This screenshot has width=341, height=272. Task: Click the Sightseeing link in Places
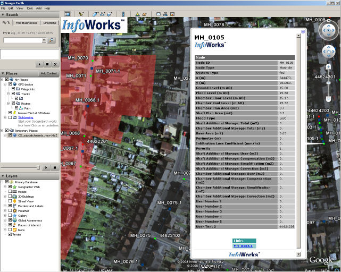tap(26, 117)
